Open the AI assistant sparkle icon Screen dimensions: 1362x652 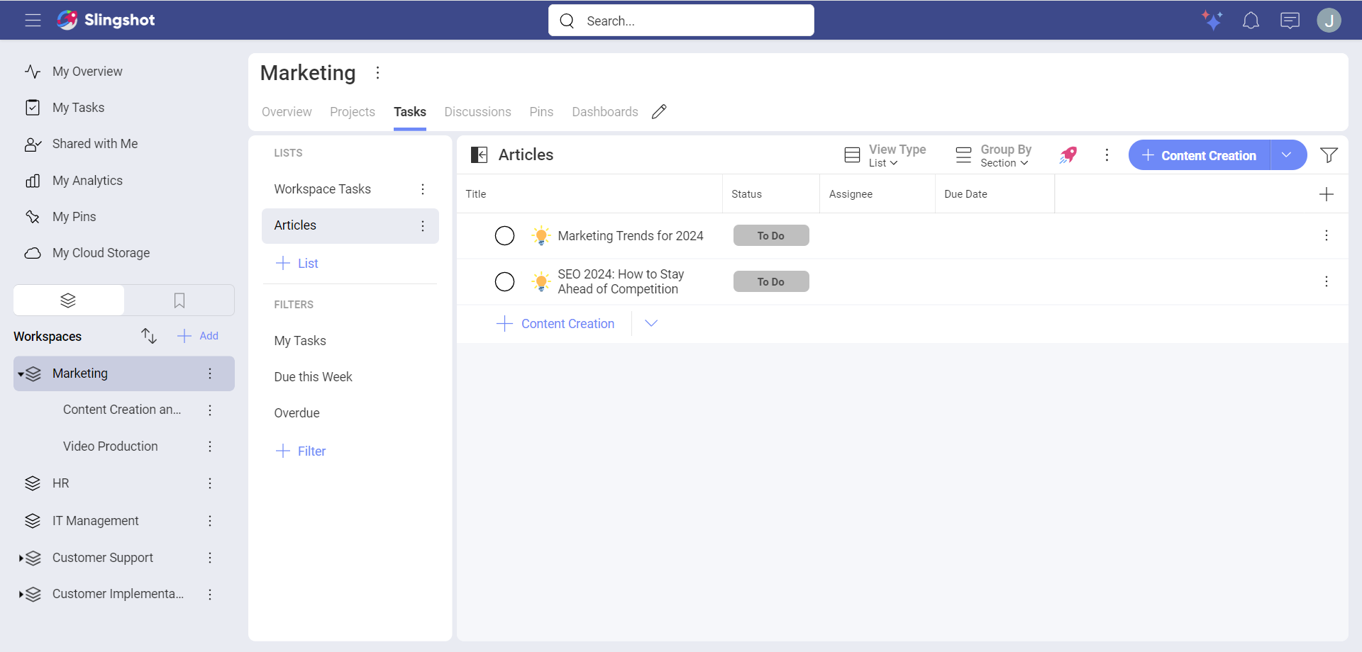click(x=1212, y=20)
